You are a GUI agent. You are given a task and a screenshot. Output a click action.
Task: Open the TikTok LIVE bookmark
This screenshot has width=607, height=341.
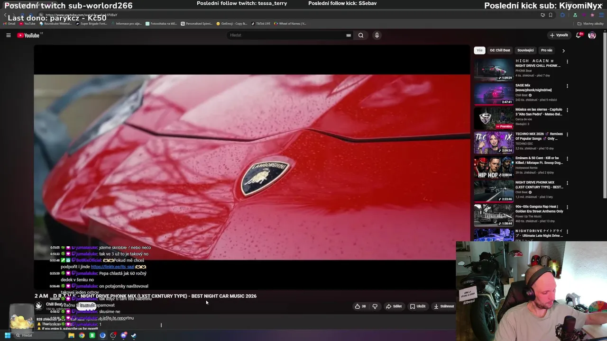[261, 23]
